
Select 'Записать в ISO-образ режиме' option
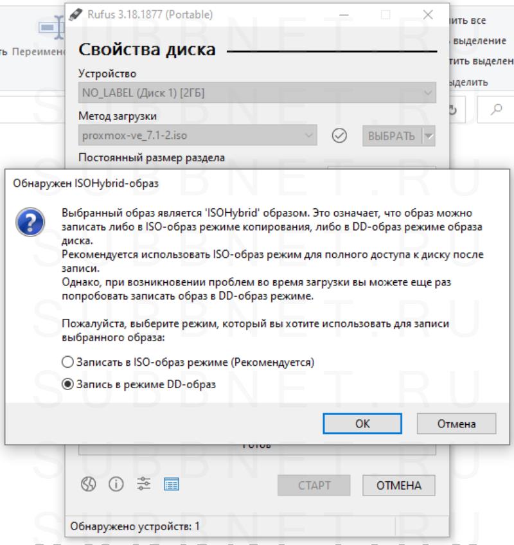68,362
